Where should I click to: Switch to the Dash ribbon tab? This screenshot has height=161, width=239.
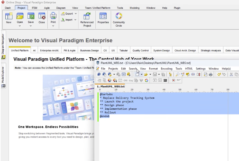[x=8, y=8]
